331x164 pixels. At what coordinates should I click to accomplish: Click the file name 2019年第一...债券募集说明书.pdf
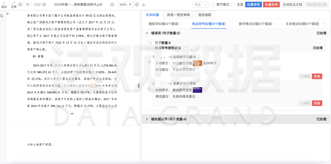click(78, 4)
